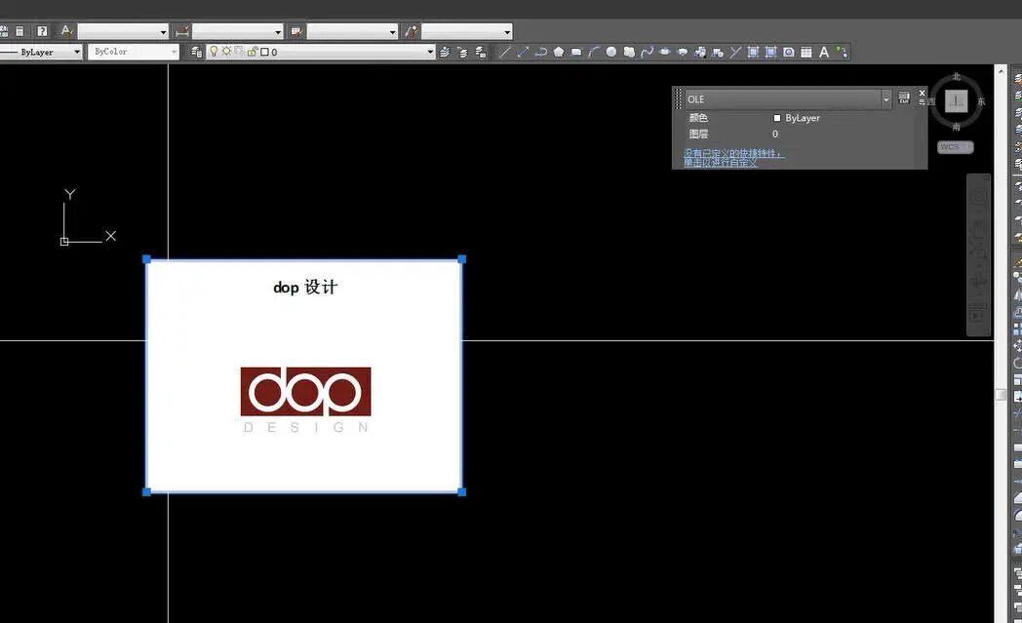Toggle layer 0 freeze sun icon
The height and width of the screenshot is (623, 1022).
click(x=226, y=51)
